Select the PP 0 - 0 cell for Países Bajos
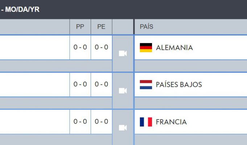This screenshot has width=247, height=145. pyautogui.click(x=80, y=84)
